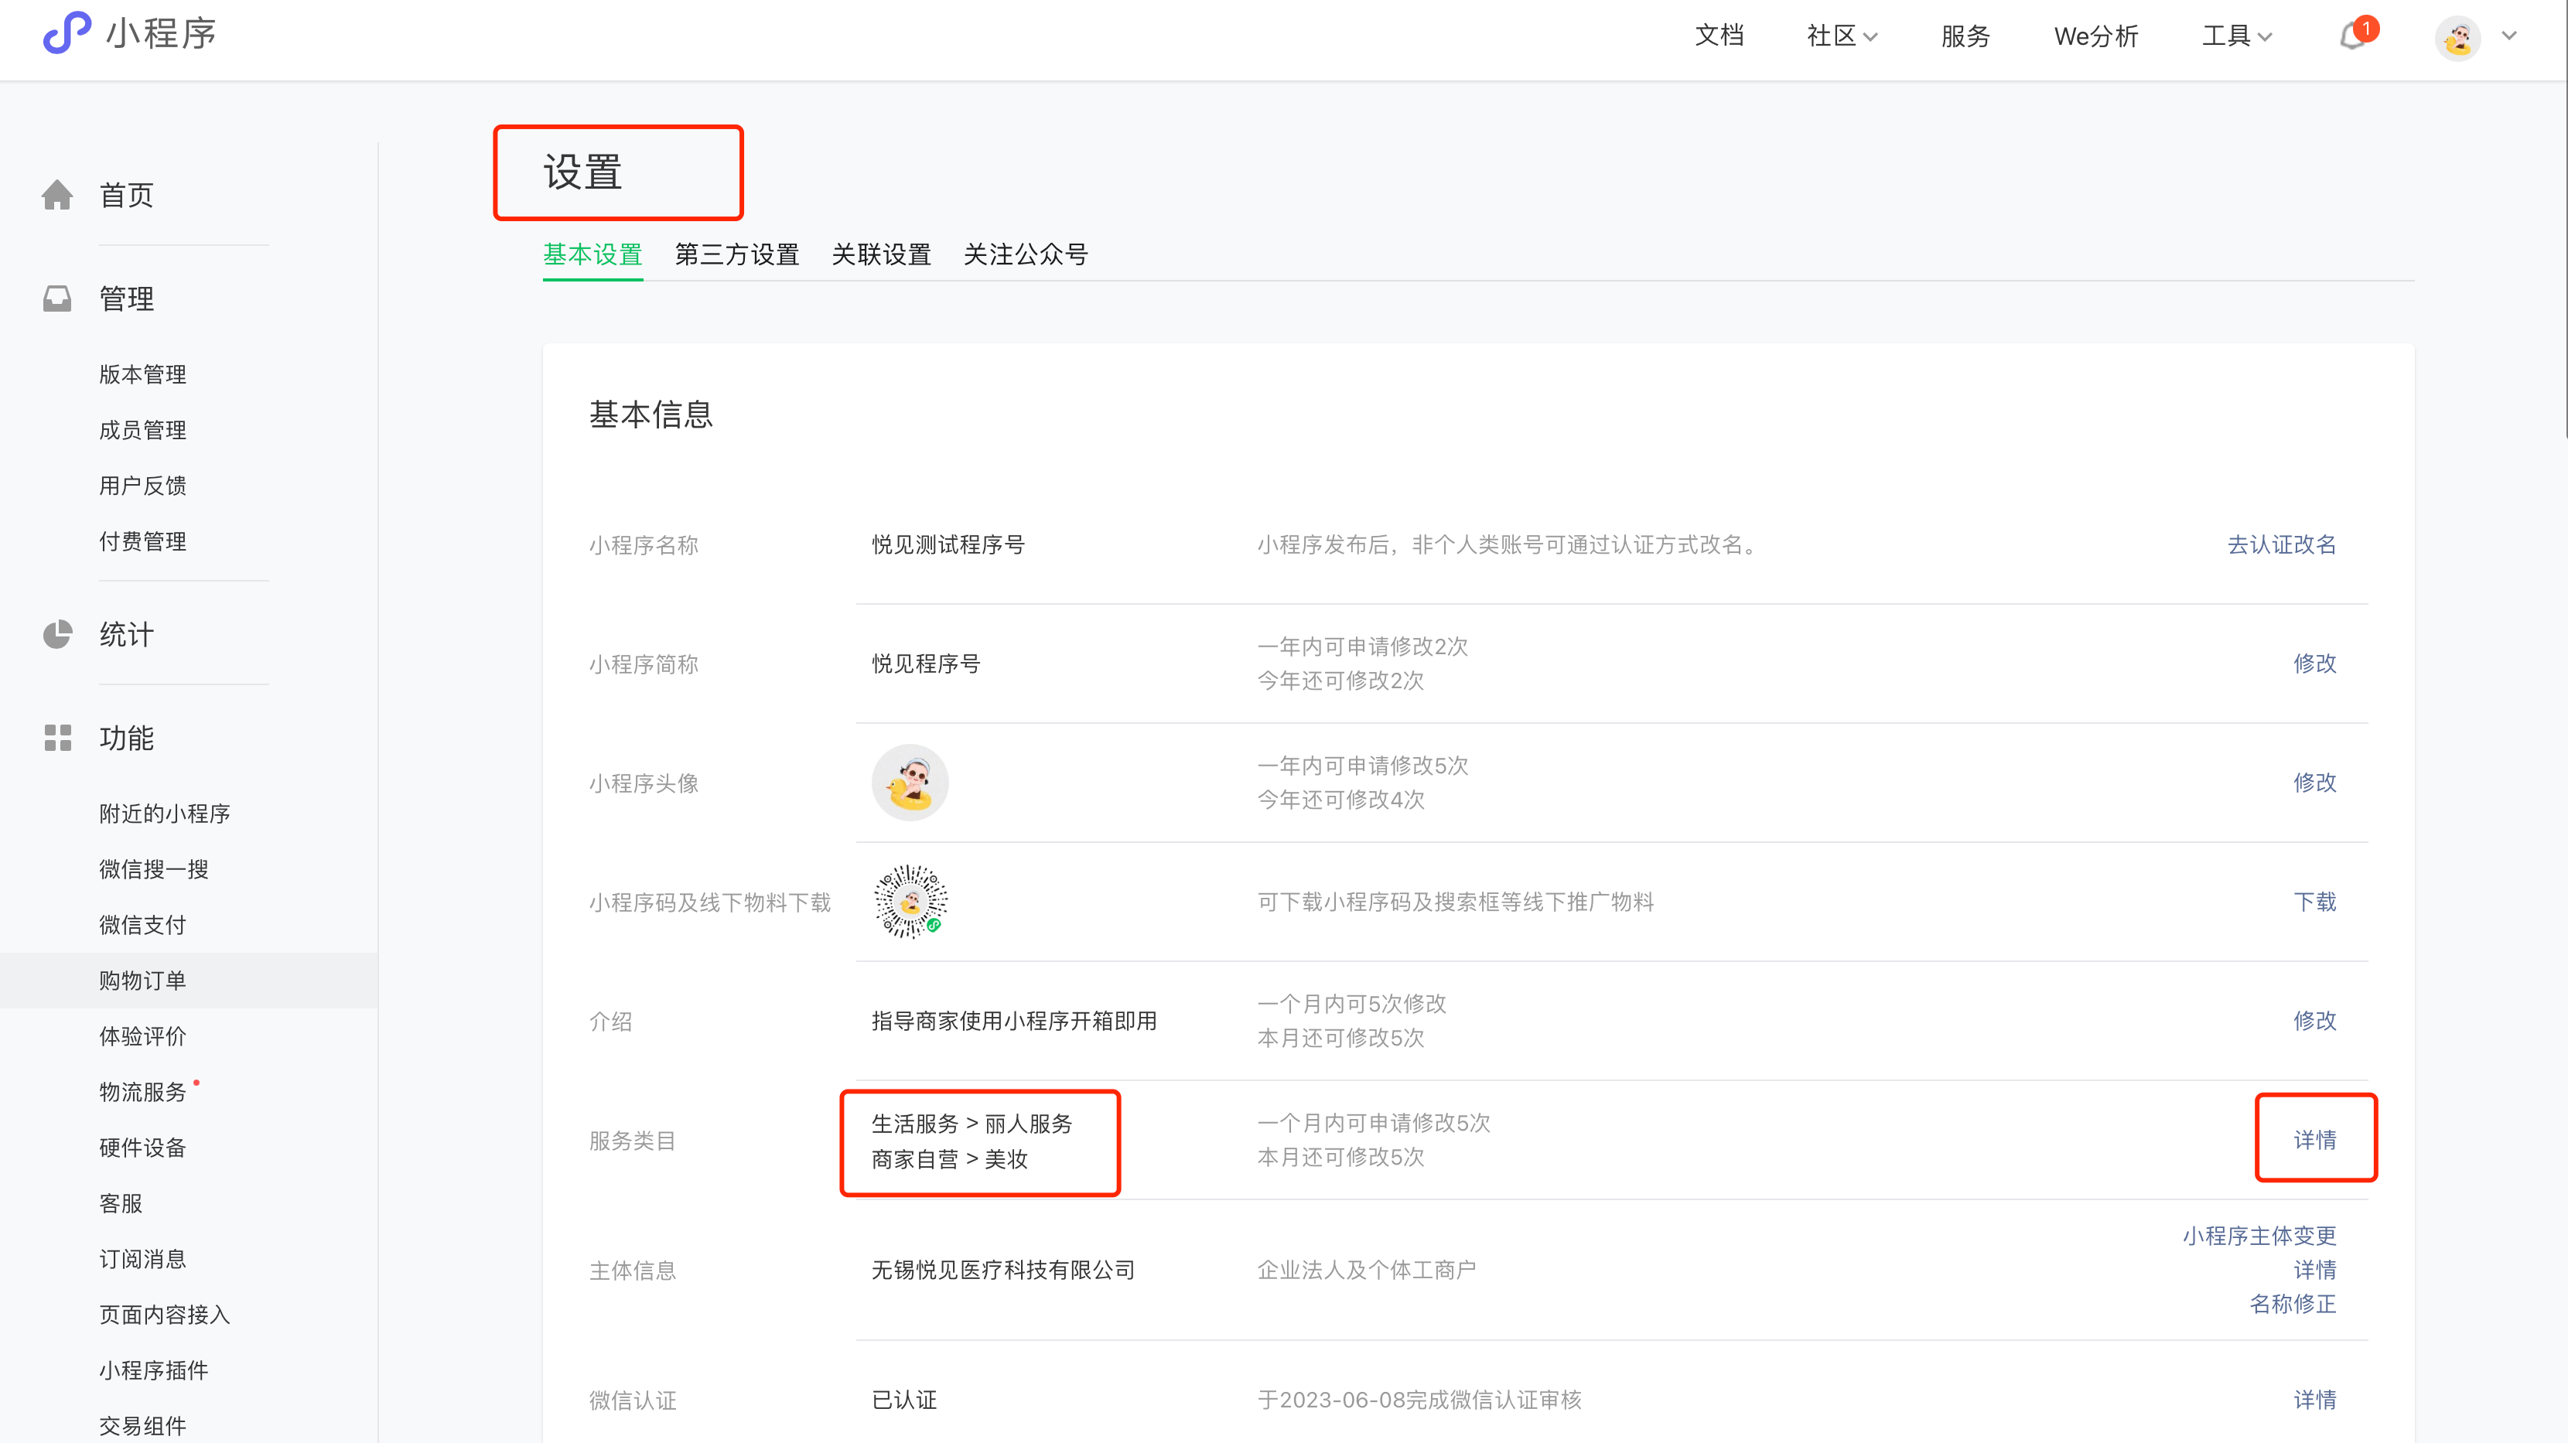This screenshot has width=2568, height=1443.
Task: Open the account dropdown chevron
Action: click(x=2509, y=36)
